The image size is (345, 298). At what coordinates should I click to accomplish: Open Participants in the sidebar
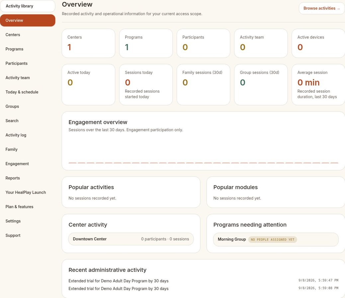28,64
